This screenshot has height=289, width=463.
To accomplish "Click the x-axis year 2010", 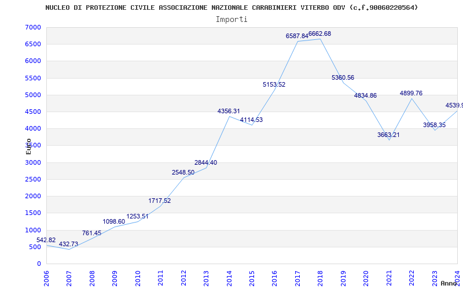I will pos(138,279).
